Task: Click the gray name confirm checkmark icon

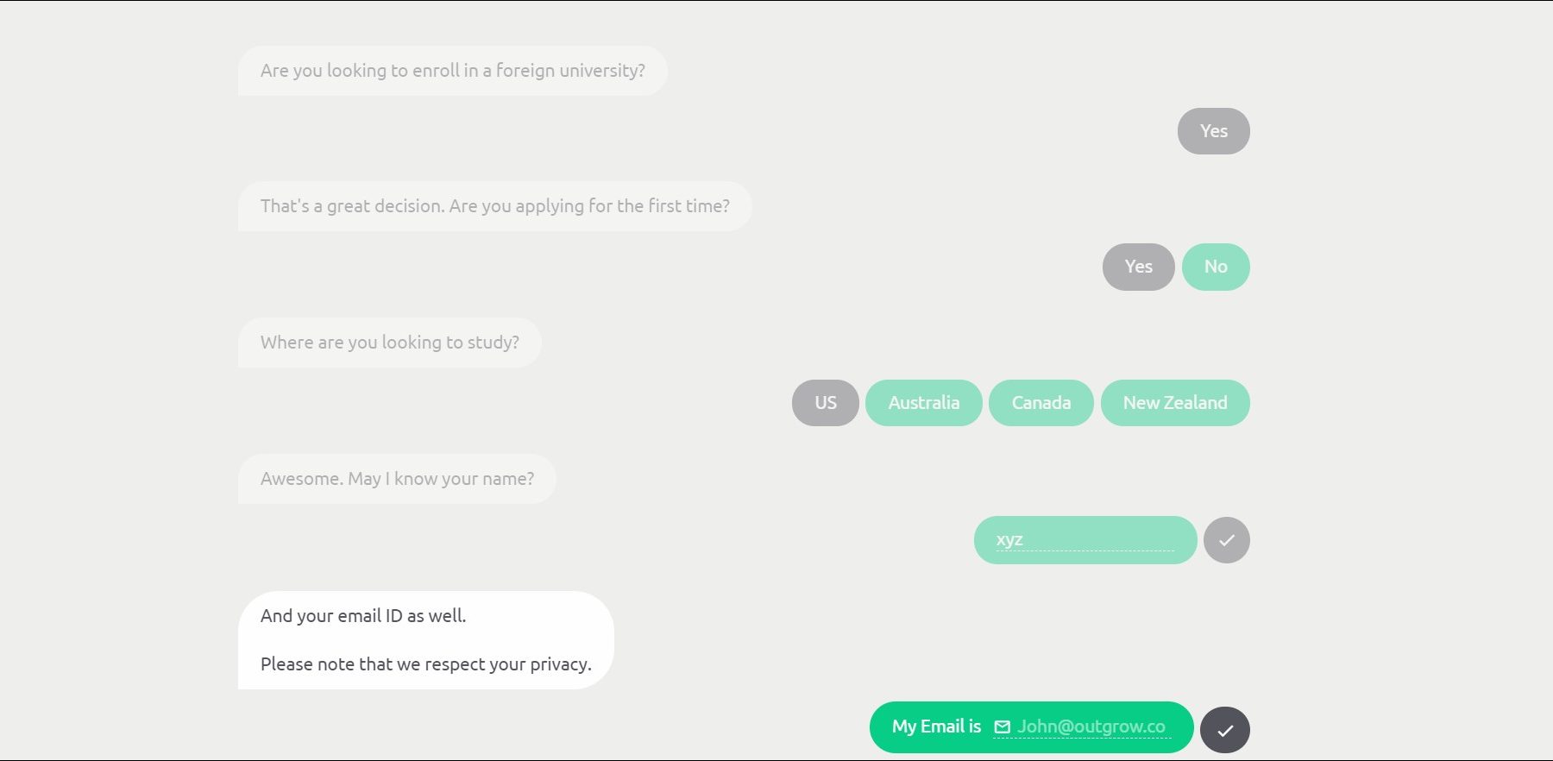Action: 1227,540
